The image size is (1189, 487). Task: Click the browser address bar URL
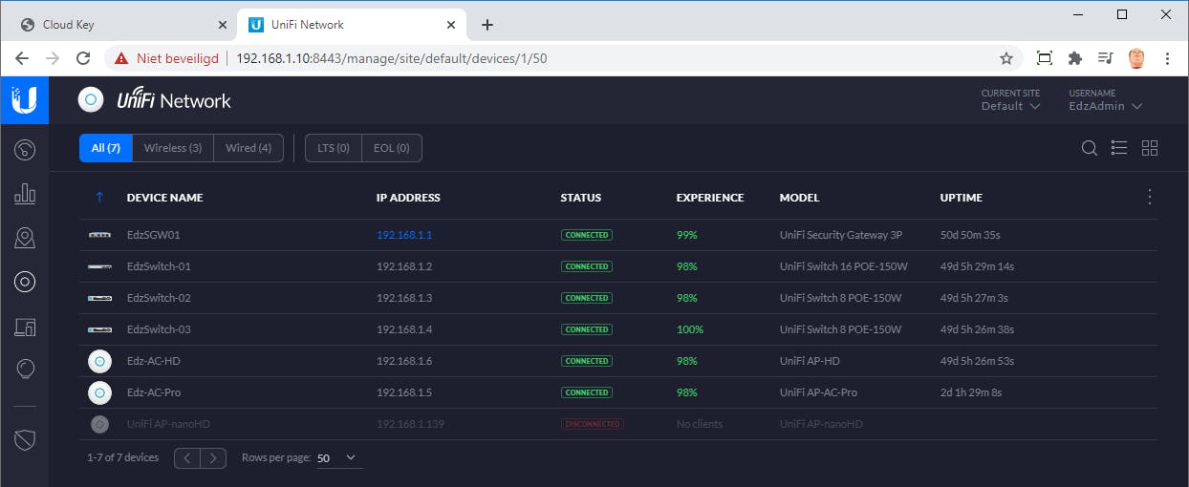tap(392, 58)
